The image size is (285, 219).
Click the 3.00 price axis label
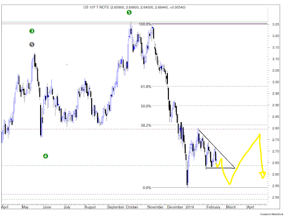tap(276, 82)
